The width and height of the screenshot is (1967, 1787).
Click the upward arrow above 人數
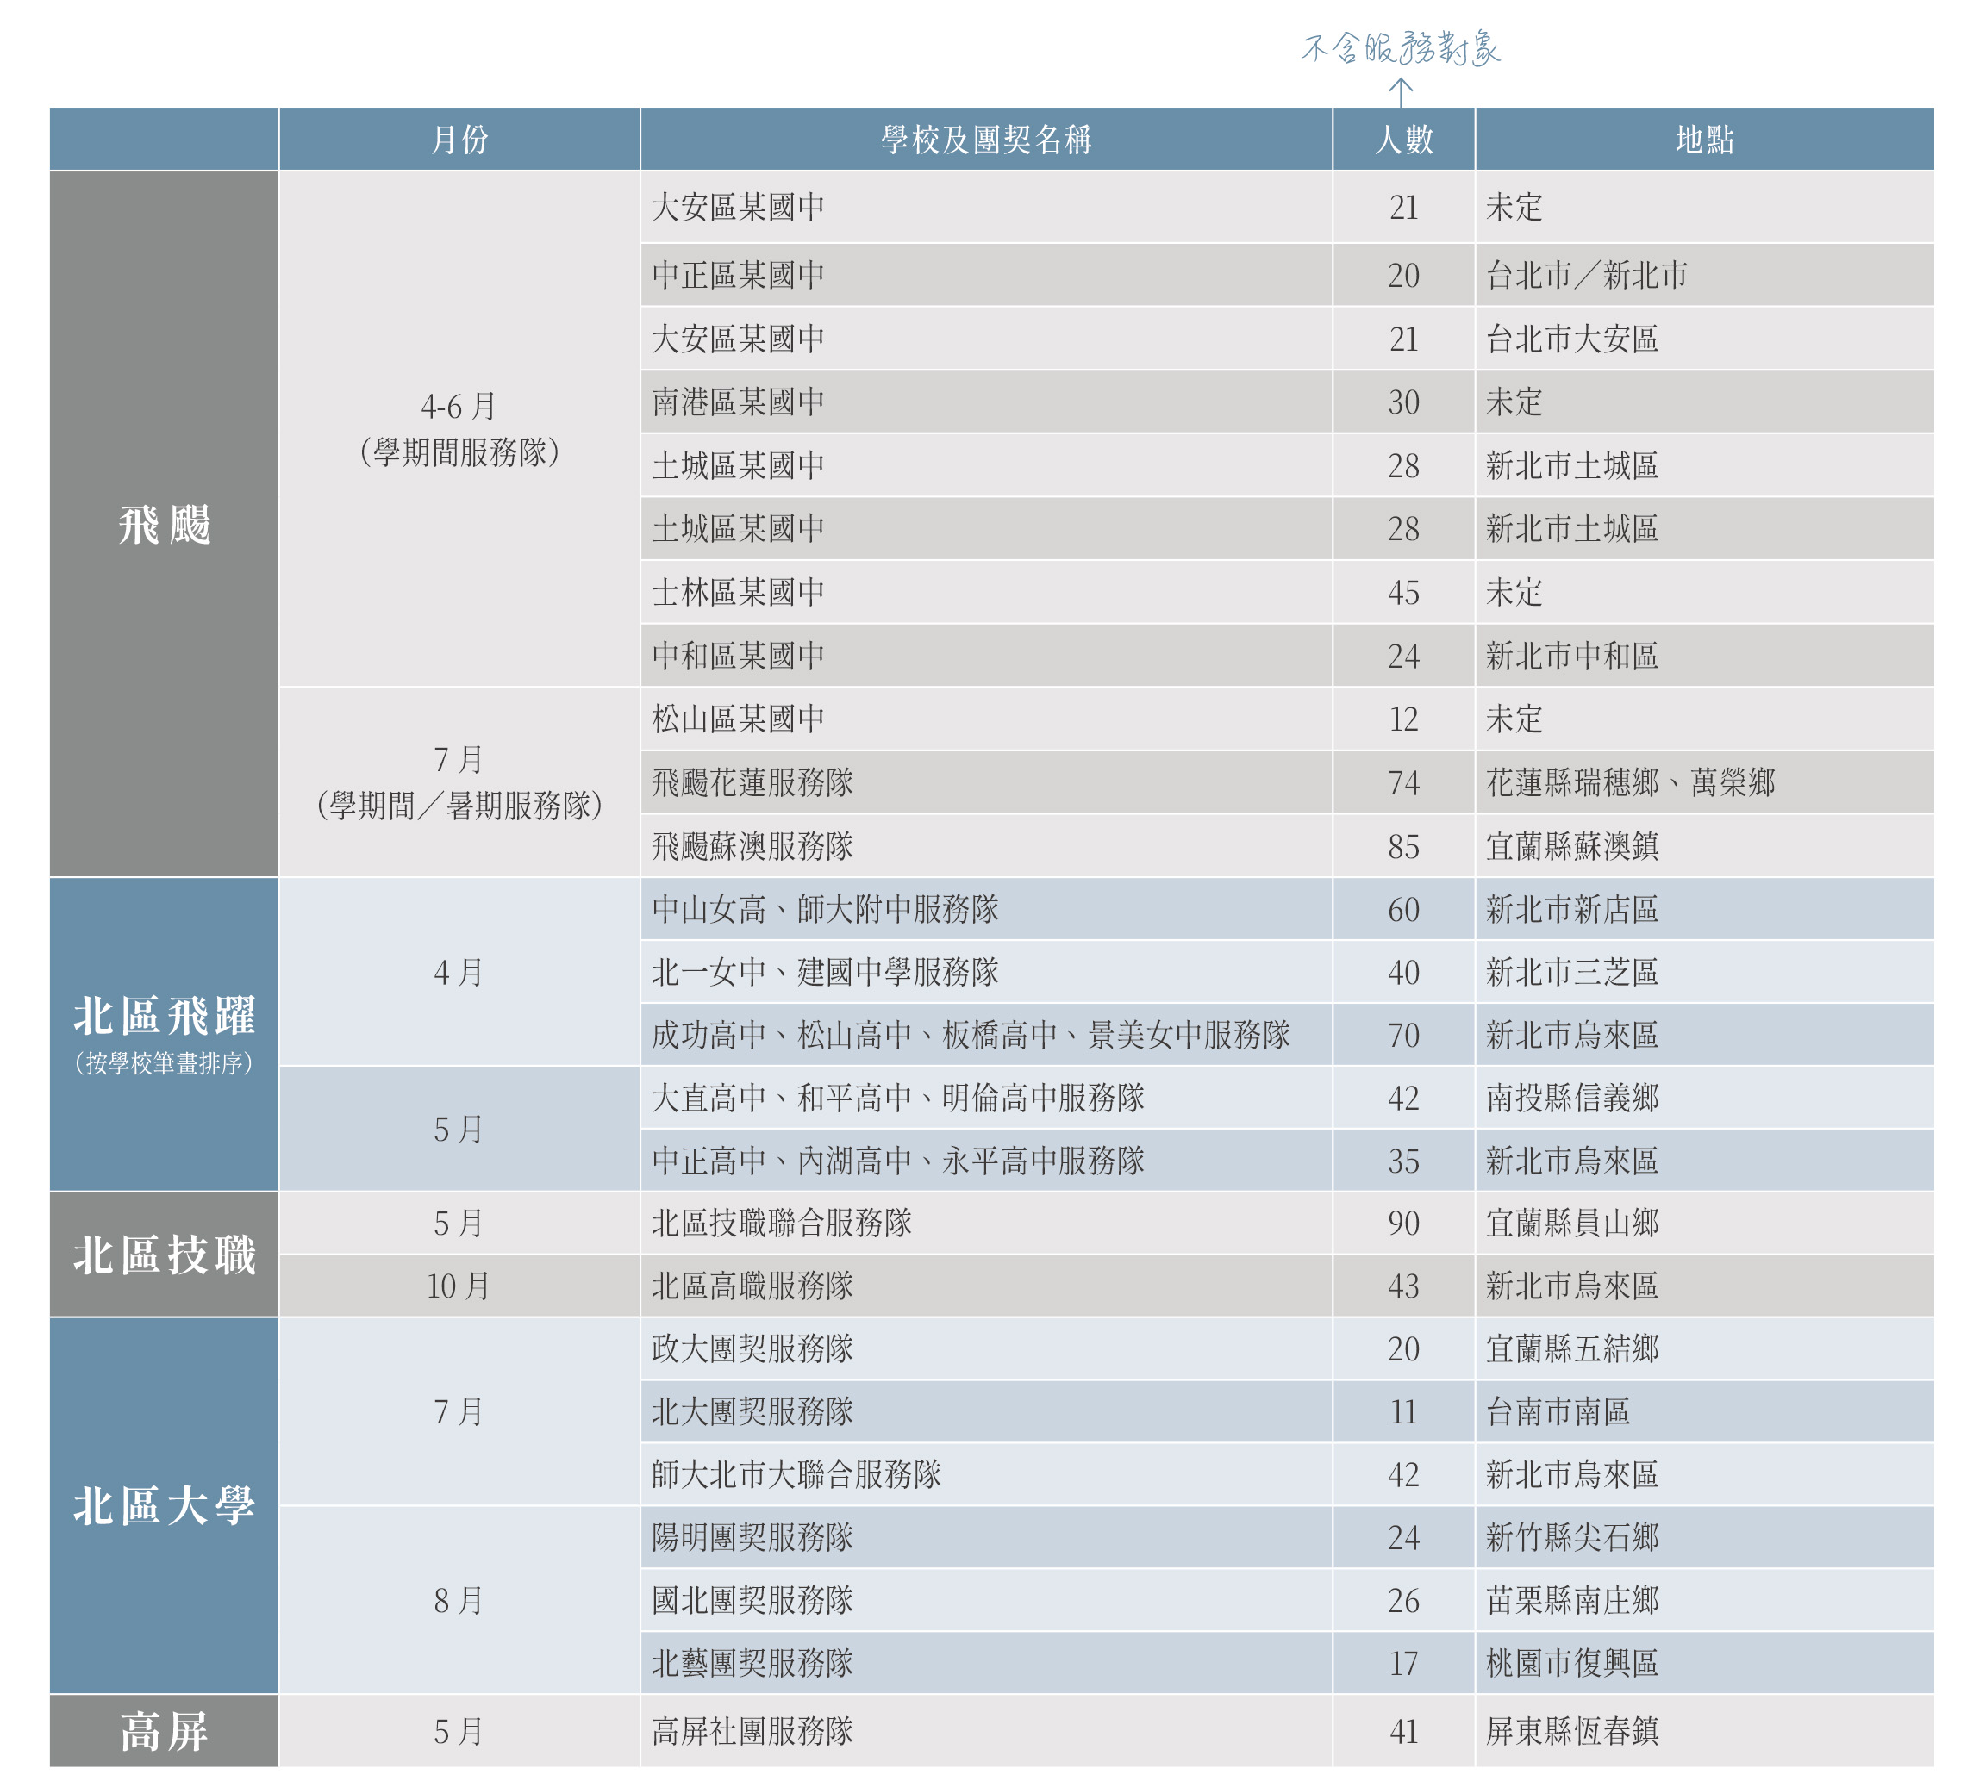(1400, 91)
